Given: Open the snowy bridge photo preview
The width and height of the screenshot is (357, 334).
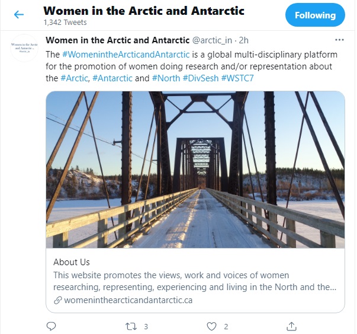Looking at the screenshot, I should pyautogui.click(x=195, y=170).
